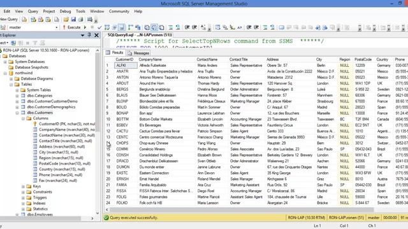Click the green Debug arrow
Screen dimensions: 408x229
85,27
